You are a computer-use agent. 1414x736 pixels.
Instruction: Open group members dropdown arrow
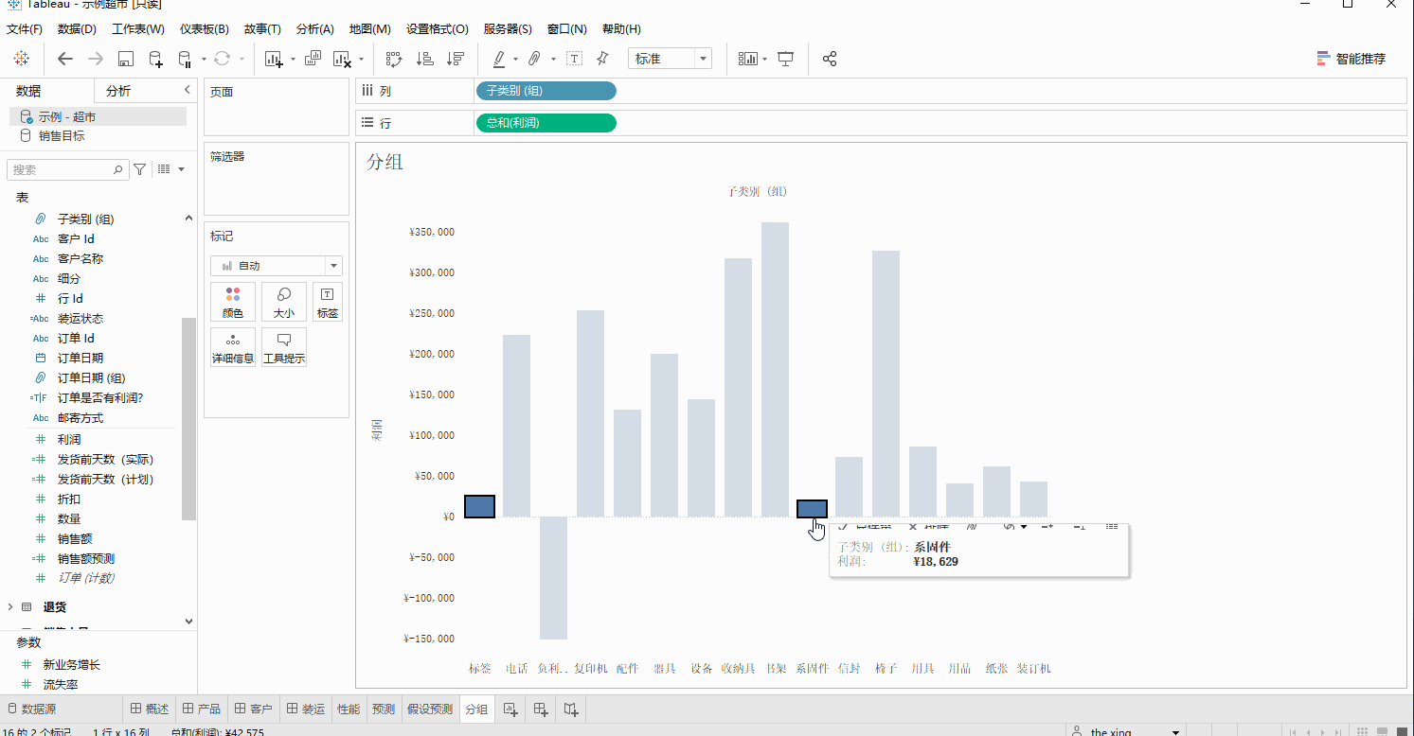click(x=553, y=59)
